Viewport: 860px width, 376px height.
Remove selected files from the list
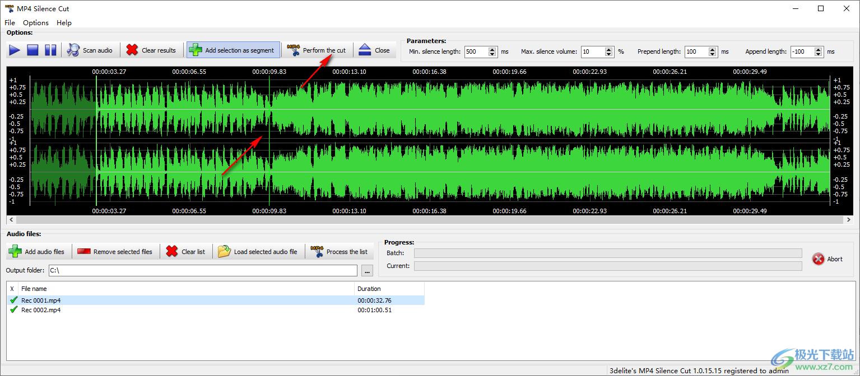coord(115,252)
